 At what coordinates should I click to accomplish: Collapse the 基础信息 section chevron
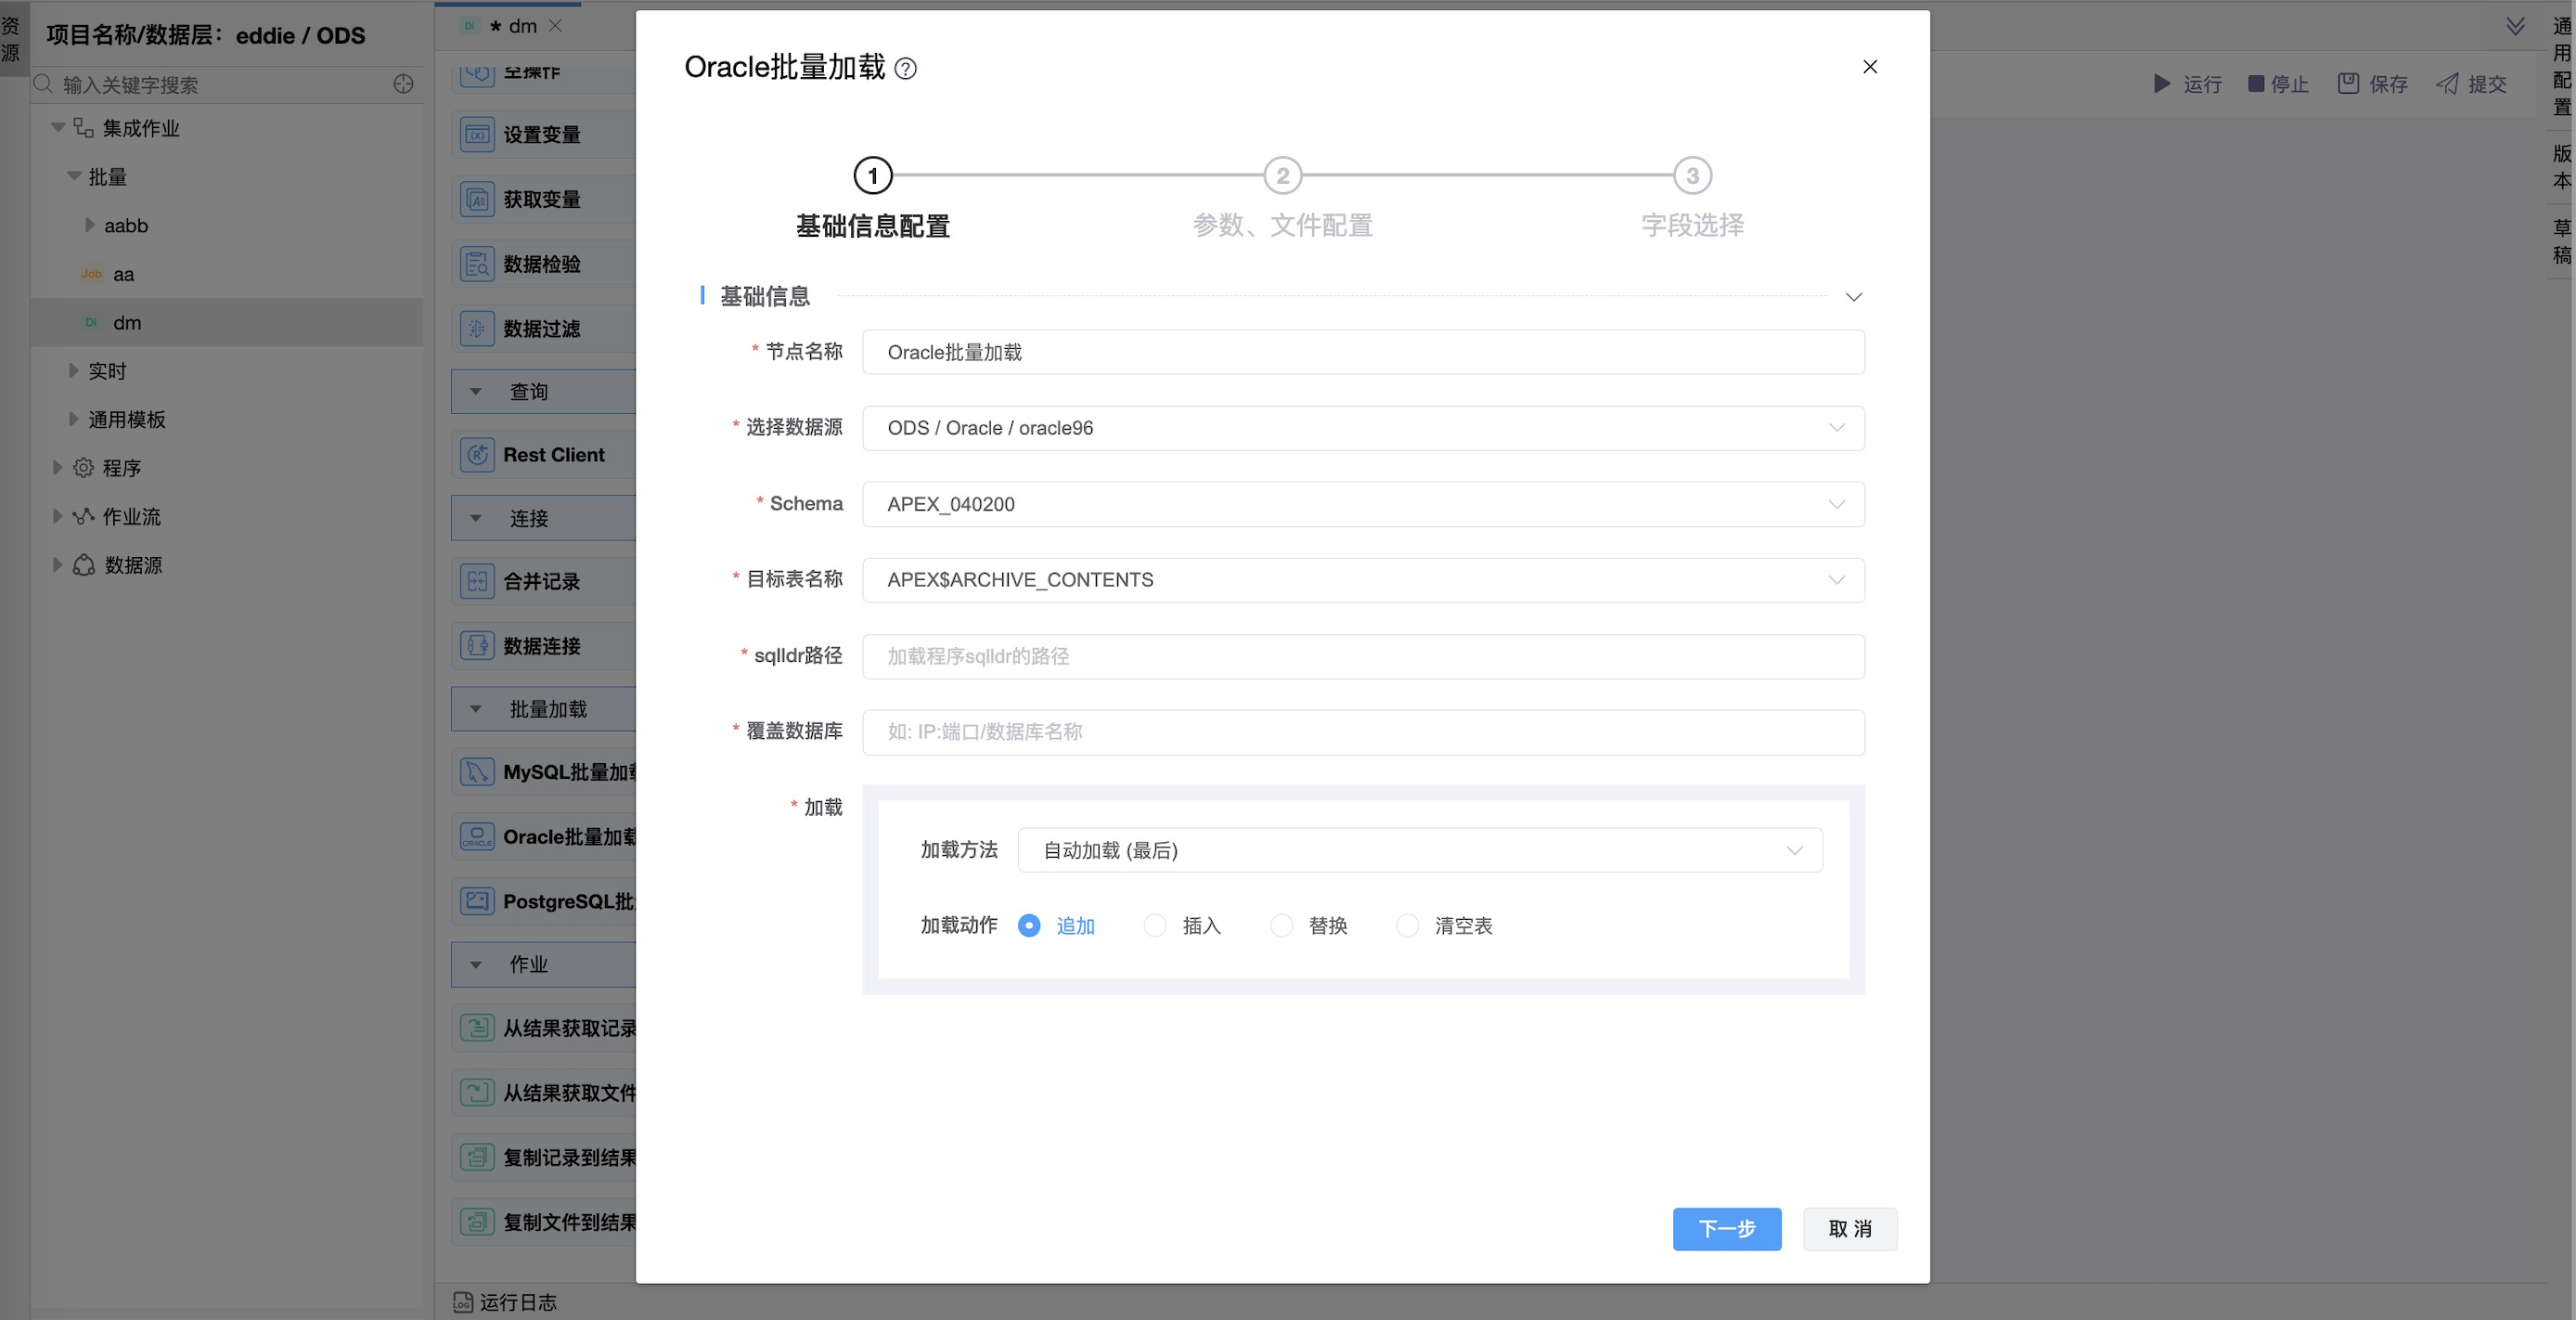click(x=1853, y=297)
